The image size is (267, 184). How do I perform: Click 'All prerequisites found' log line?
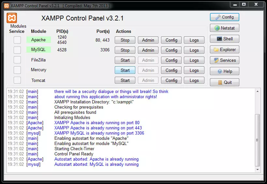tap(75, 112)
